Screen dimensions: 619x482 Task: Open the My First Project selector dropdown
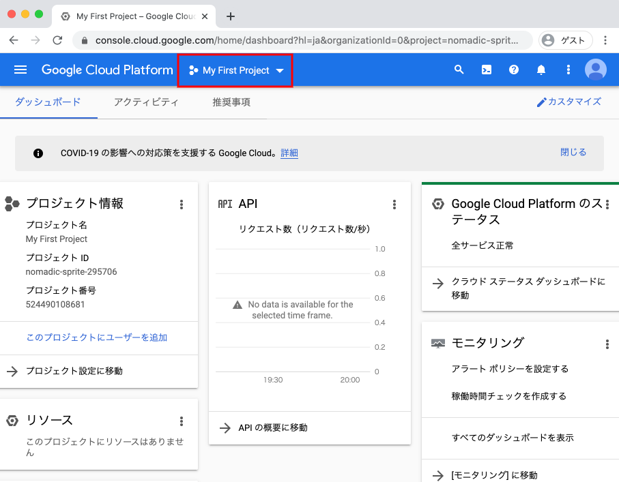235,71
